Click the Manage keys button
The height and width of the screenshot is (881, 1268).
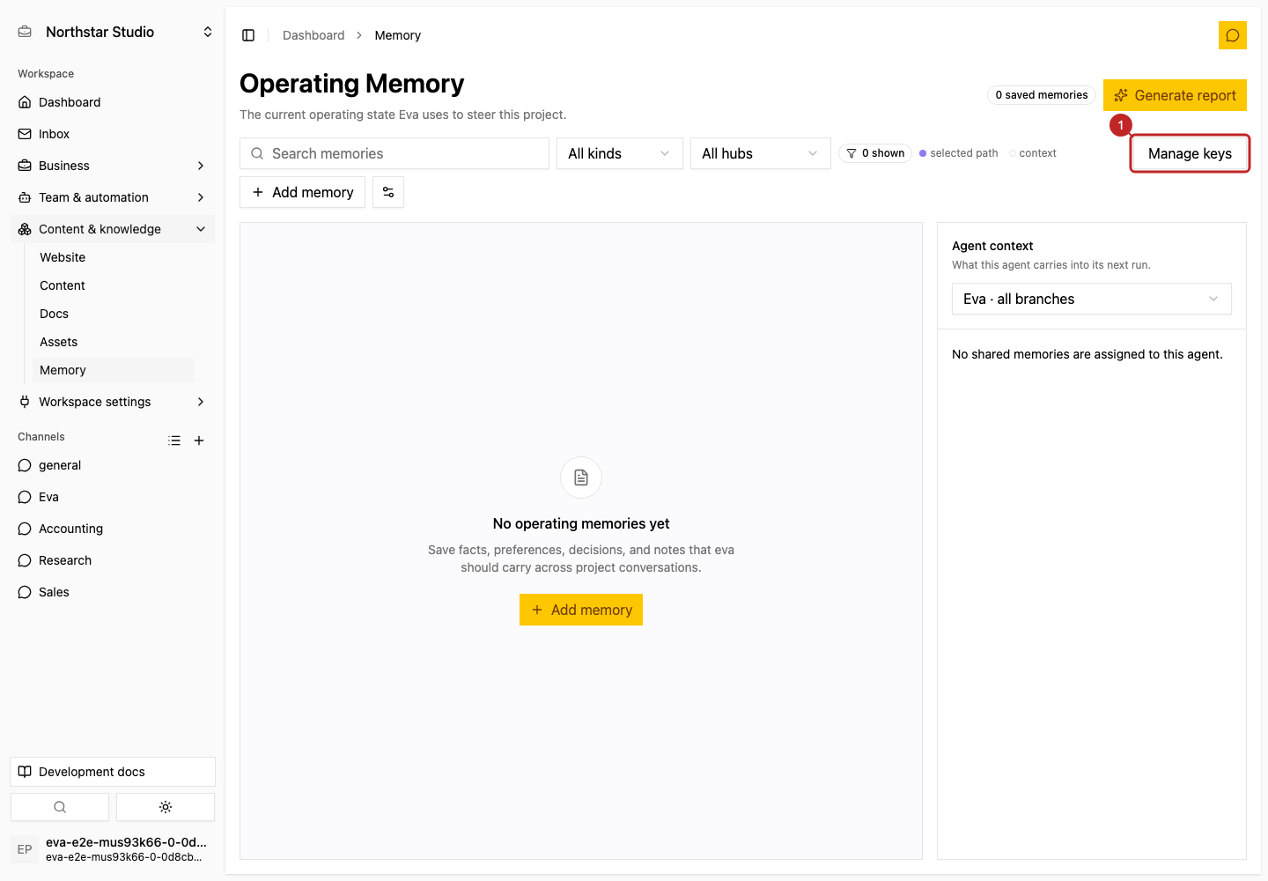click(x=1190, y=153)
